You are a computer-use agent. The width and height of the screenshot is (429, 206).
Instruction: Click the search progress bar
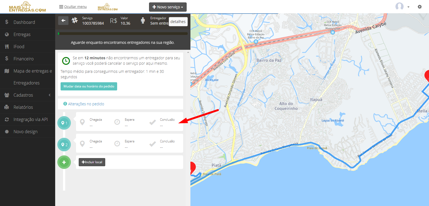pos(123,34)
